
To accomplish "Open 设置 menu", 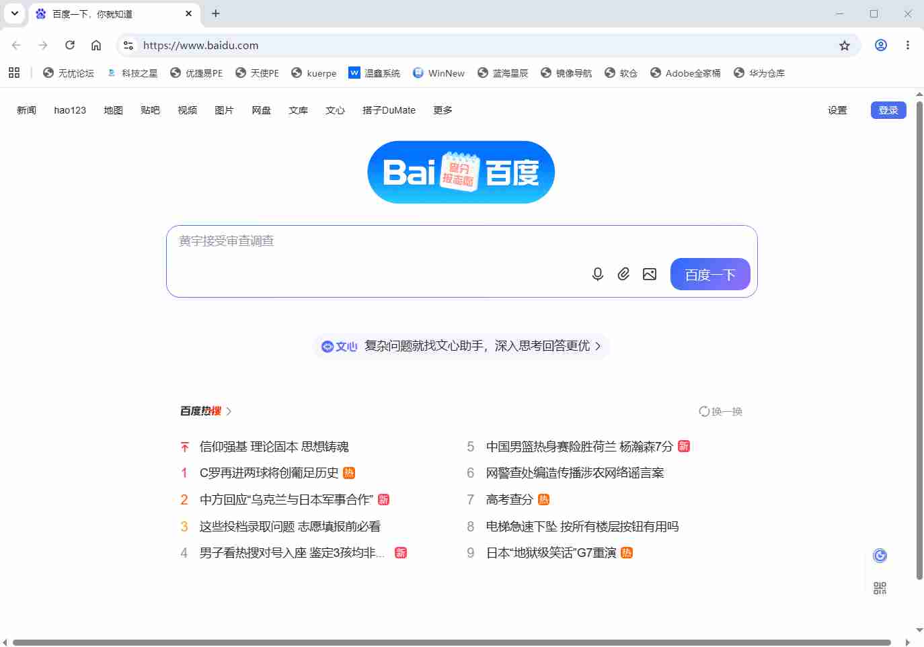I will pyautogui.click(x=837, y=110).
